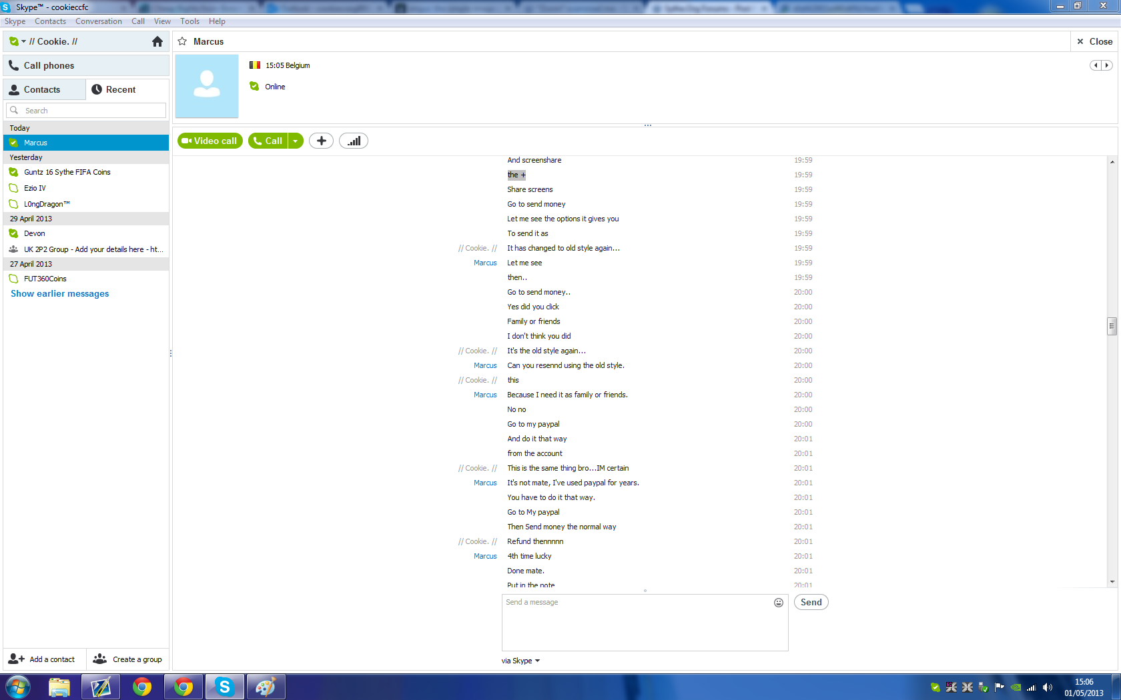The width and height of the screenshot is (1121, 700).
Task: Switch to the Contacts tab
Action: [x=45, y=89]
